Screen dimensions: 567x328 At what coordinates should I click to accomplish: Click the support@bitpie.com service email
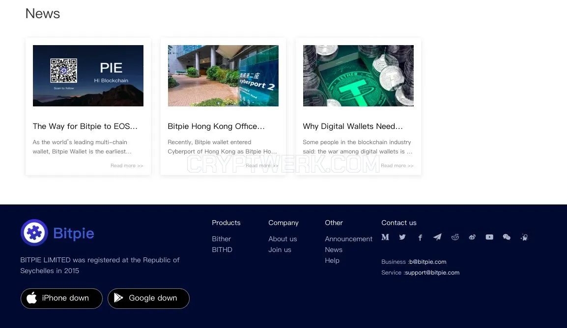pos(432,273)
